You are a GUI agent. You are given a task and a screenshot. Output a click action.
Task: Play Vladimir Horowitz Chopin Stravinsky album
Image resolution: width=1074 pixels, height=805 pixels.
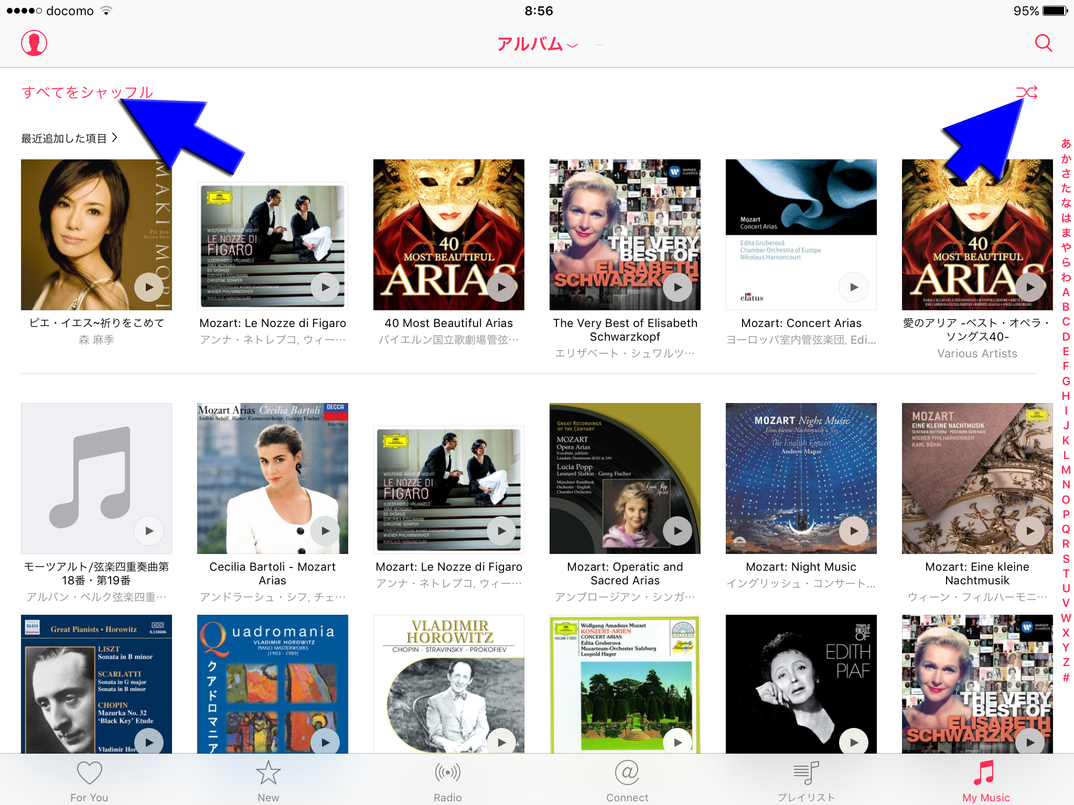tap(501, 742)
